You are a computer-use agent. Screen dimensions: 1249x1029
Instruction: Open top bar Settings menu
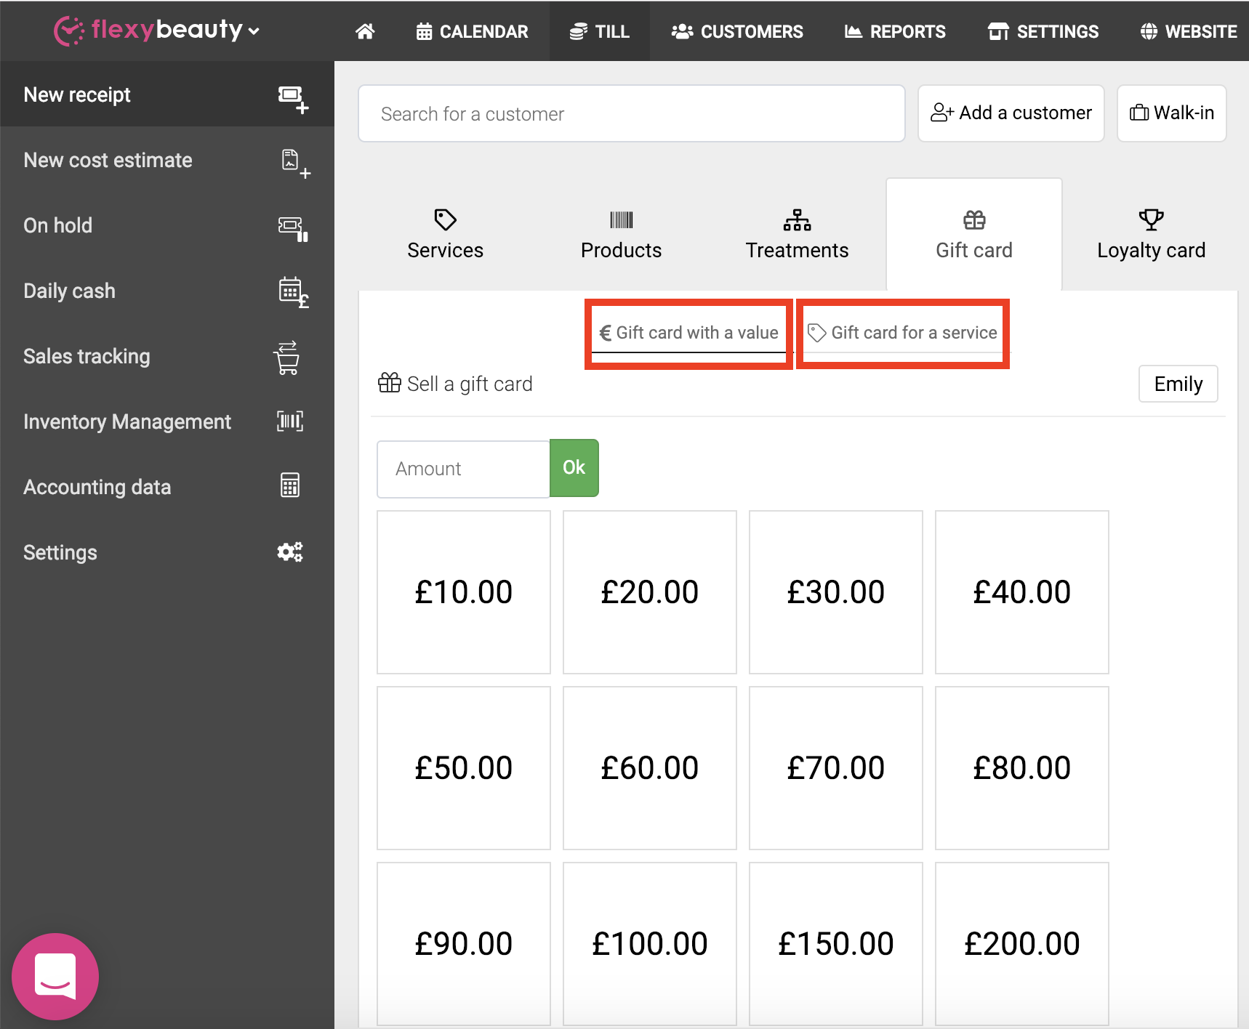pyautogui.click(x=1043, y=31)
